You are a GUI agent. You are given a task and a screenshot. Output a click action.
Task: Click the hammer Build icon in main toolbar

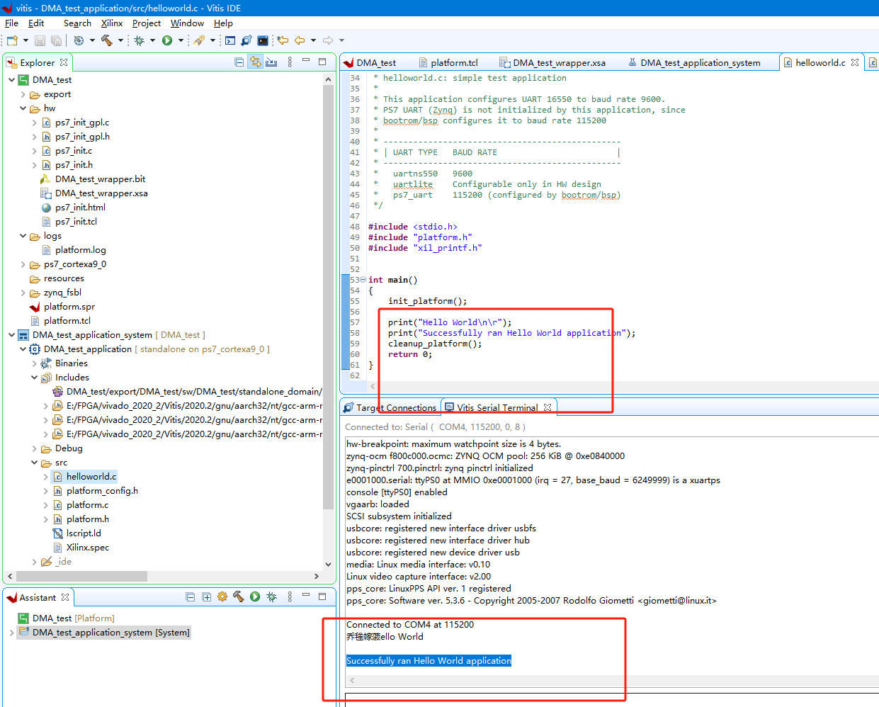click(x=107, y=40)
